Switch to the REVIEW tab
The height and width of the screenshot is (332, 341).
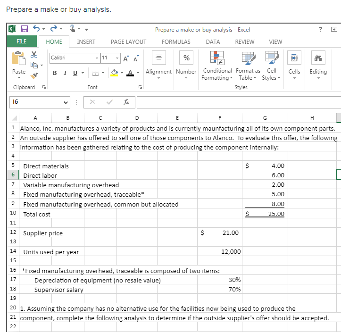pos(245,42)
